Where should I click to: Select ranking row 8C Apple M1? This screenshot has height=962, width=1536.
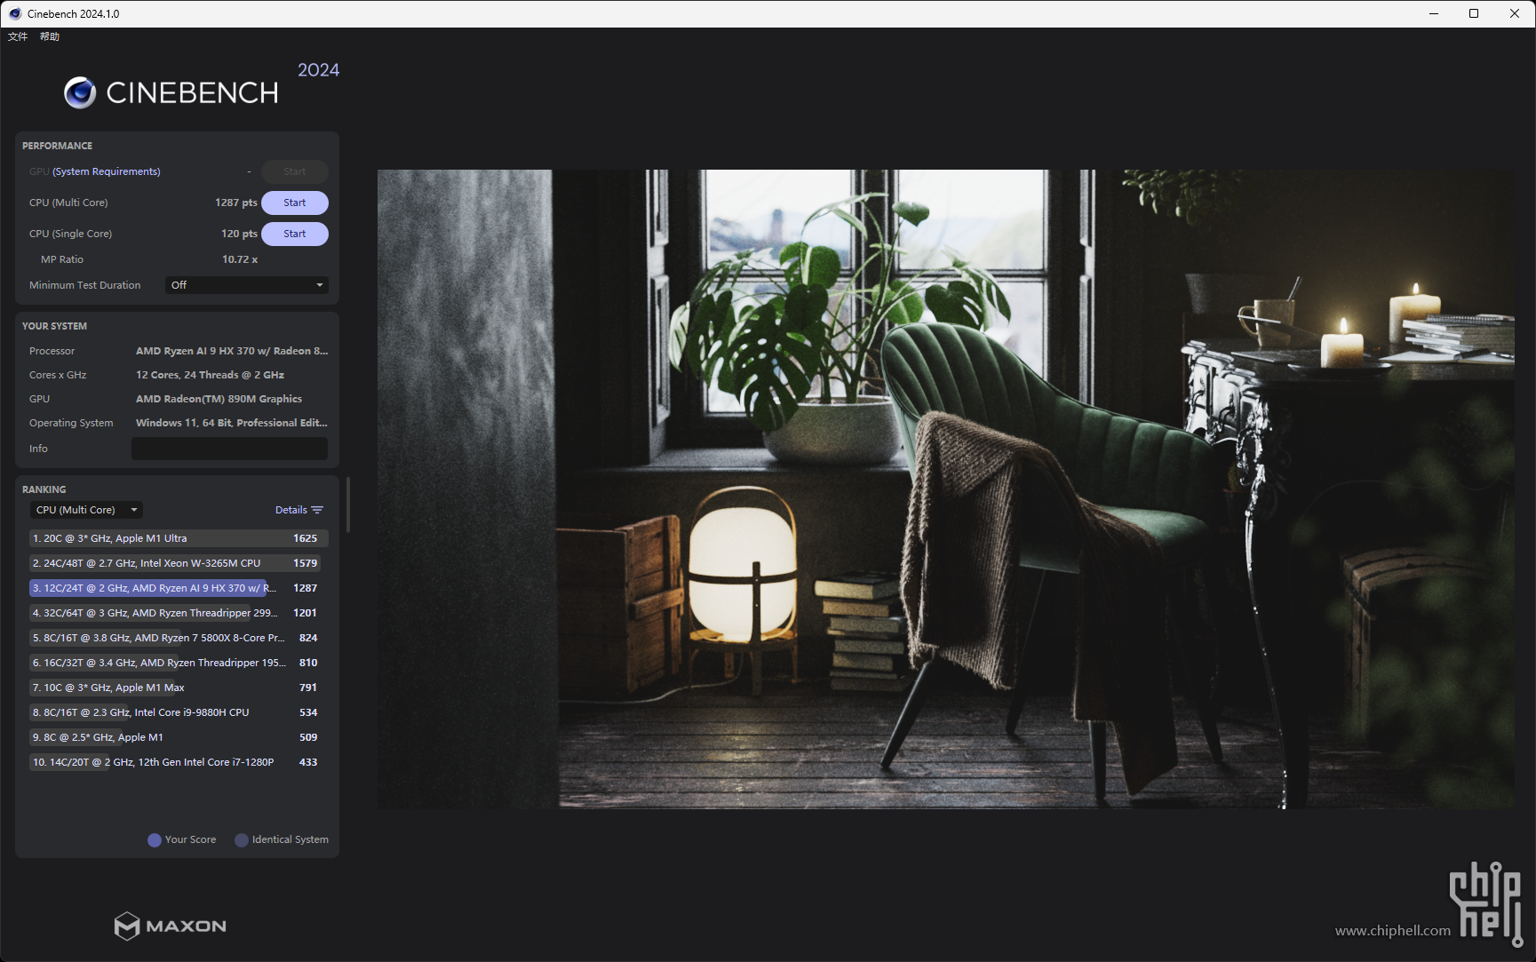pyautogui.click(x=179, y=737)
